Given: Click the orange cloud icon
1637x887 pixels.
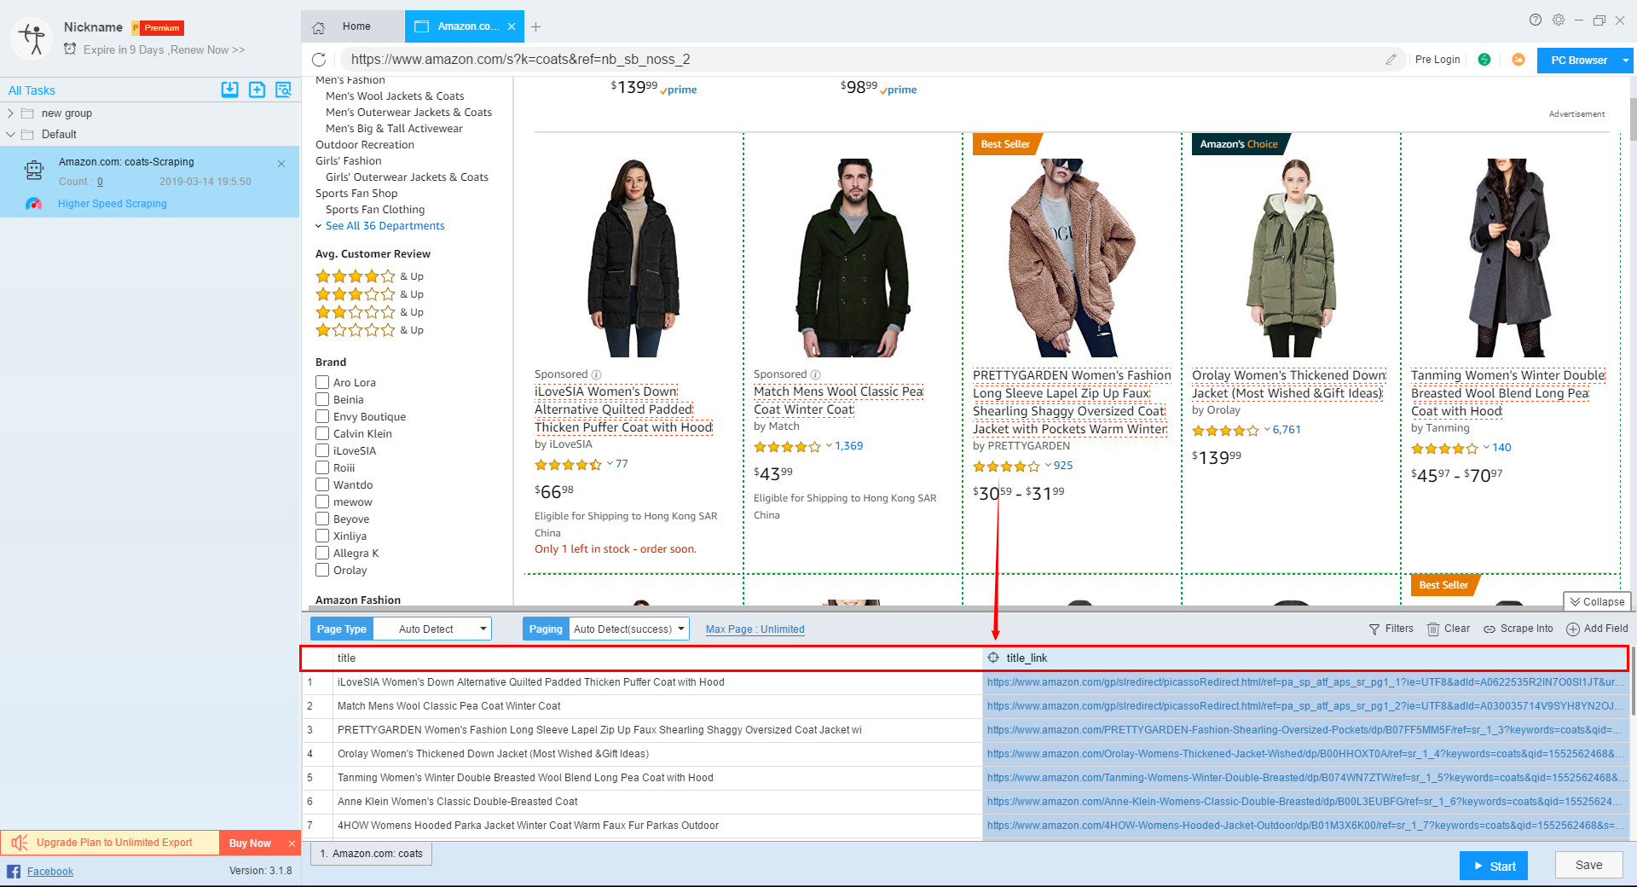Looking at the screenshot, I should [1518, 60].
